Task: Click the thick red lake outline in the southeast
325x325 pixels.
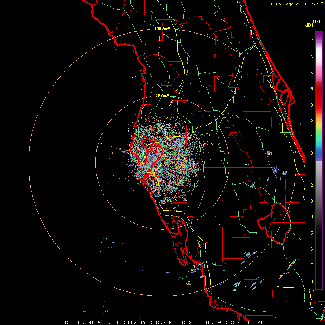Action: tap(275, 224)
